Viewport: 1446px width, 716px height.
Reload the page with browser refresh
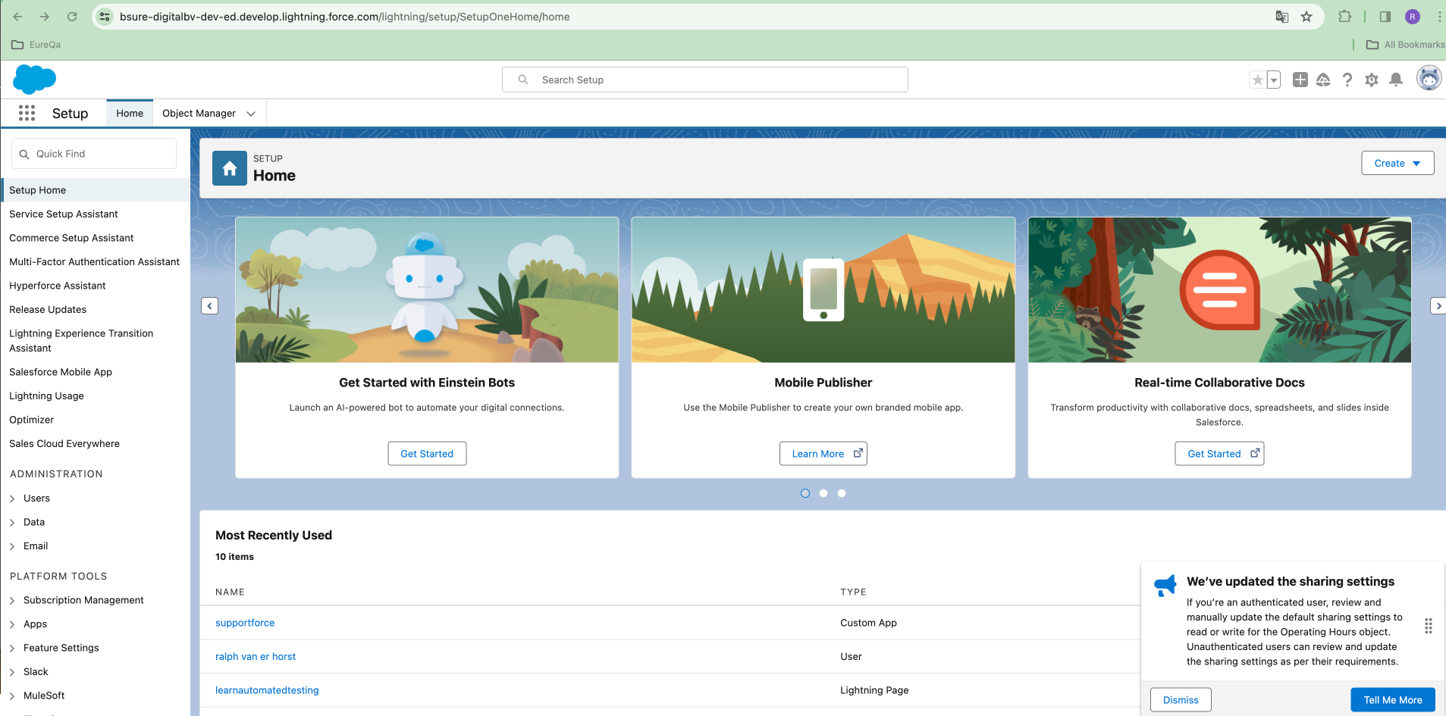pos(72,17)
